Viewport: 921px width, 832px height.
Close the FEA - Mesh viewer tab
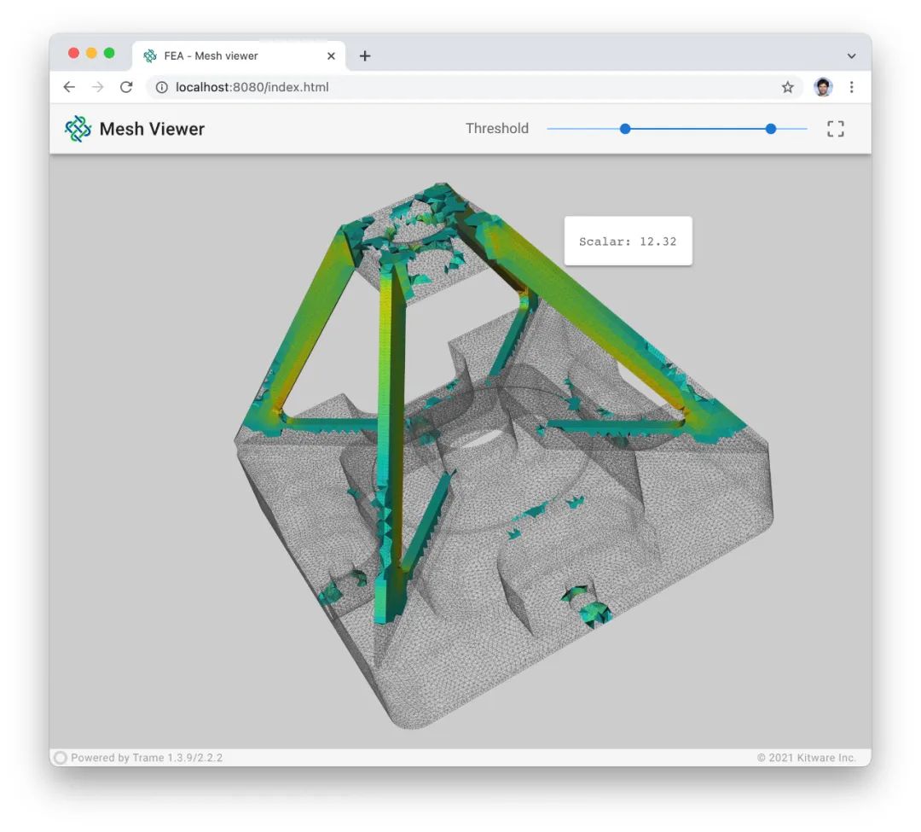[x=332, y=56]
